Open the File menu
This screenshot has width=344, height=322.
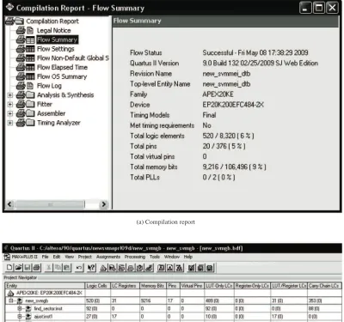point(45,257)
